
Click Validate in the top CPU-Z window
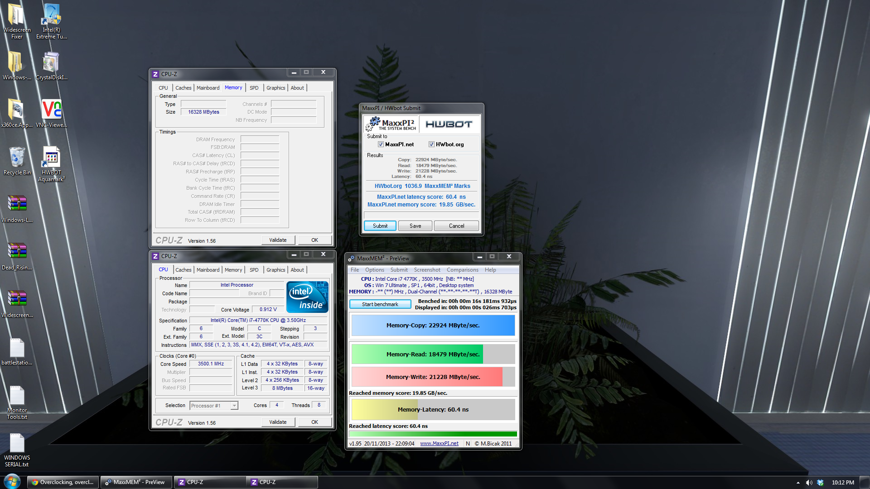pos(278,240)
